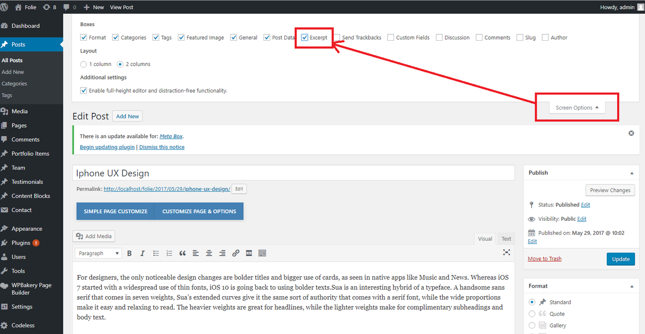The width and height of the screenshot is (645, 334).
Task: Click the insert link icon
Action: coord(235,253)
